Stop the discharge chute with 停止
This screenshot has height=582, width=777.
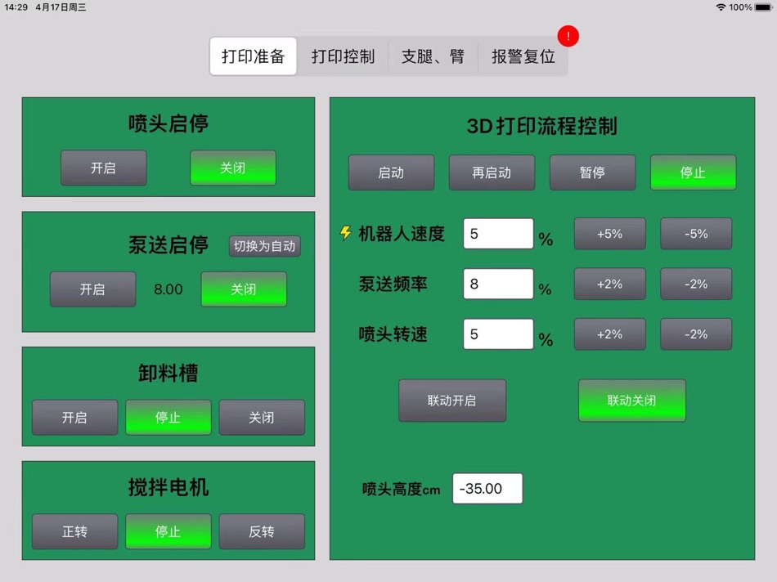click(x=168, y=417)
